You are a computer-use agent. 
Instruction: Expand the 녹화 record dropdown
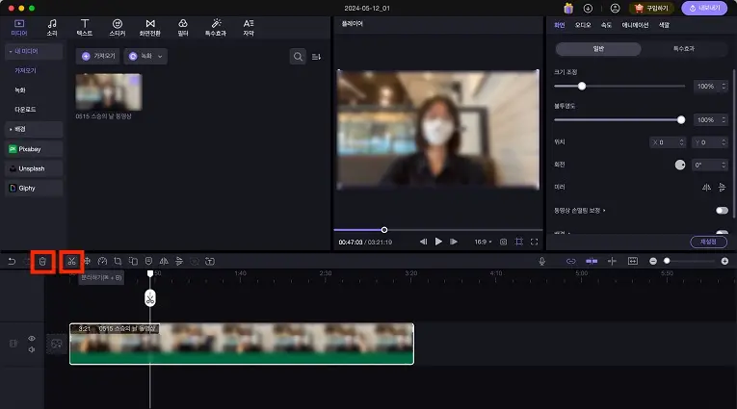pyautogui.click(x=147, y=57)
